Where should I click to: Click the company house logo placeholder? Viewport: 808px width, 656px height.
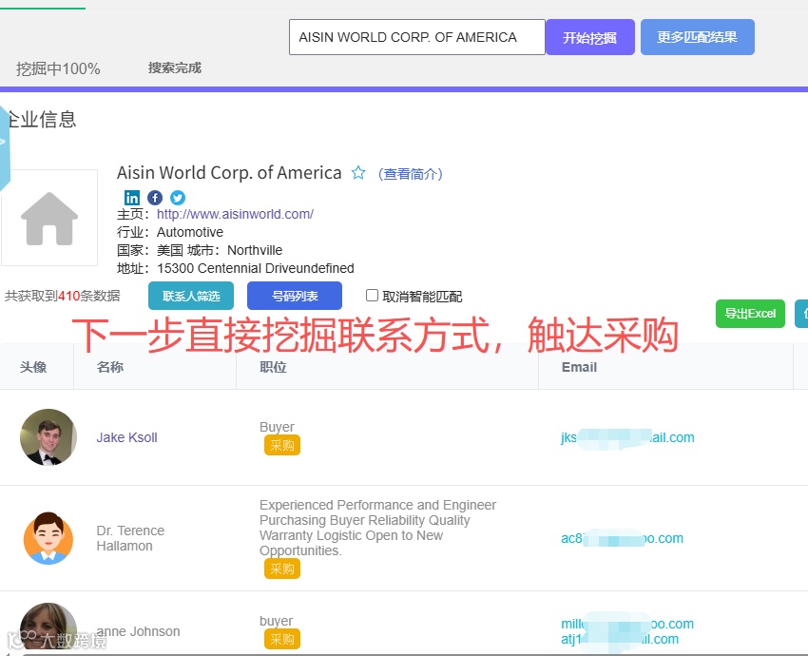pos(48,218)
